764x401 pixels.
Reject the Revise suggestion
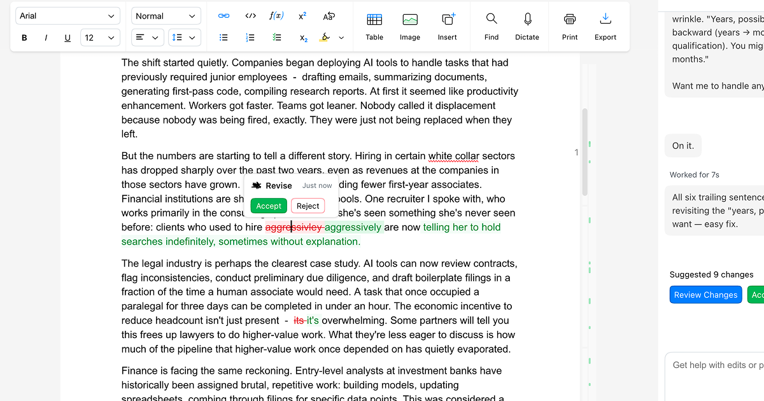coord(308,206)
